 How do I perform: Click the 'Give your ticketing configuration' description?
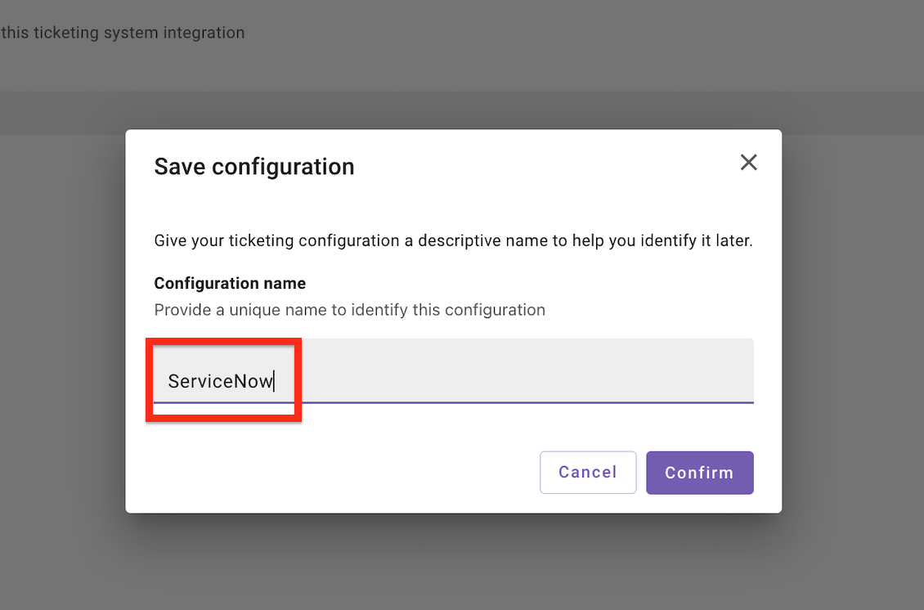click(x=452, y=241)
